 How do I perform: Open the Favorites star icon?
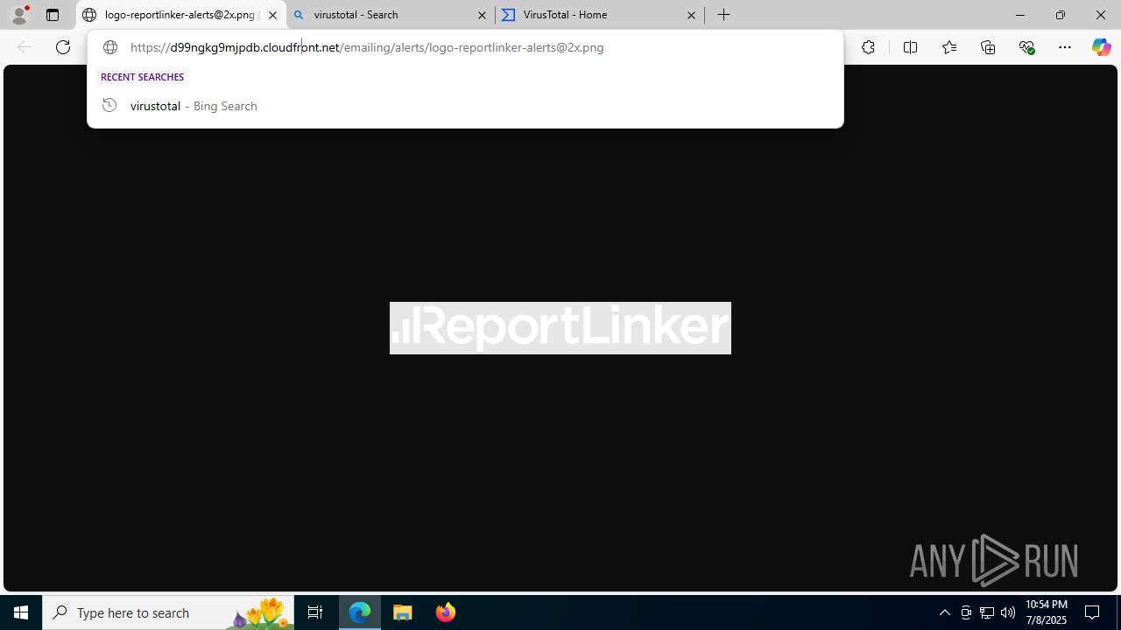(948, 47)
